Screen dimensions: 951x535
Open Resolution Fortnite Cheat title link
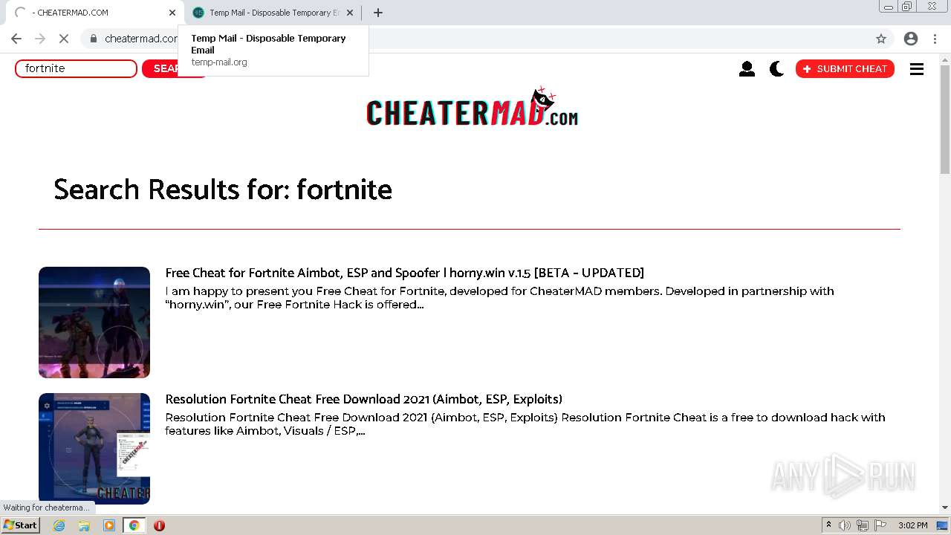point(363,399)
